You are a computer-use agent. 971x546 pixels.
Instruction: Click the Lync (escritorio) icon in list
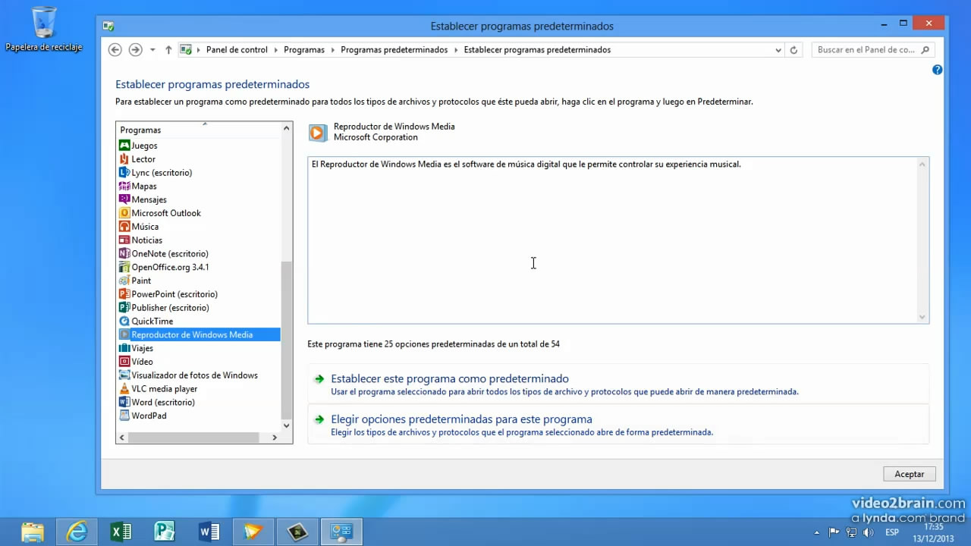point(125,173)
